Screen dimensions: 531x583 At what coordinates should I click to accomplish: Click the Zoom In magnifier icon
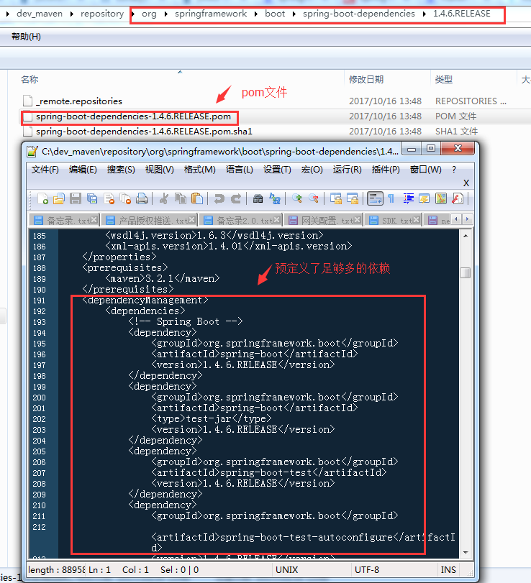coord(296,199)
